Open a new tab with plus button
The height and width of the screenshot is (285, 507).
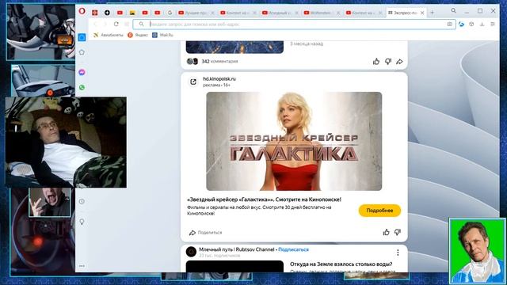432,13
